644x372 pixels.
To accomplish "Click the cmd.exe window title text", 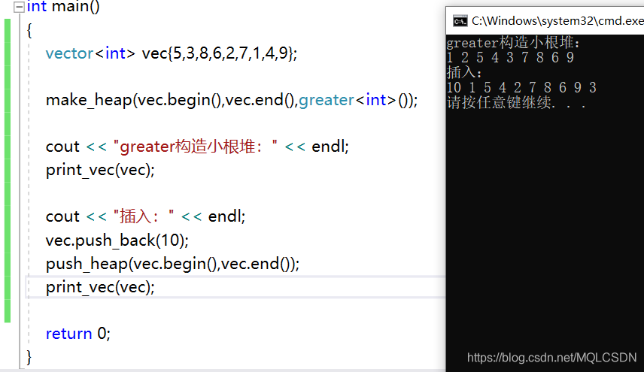I will coord(557,20).
